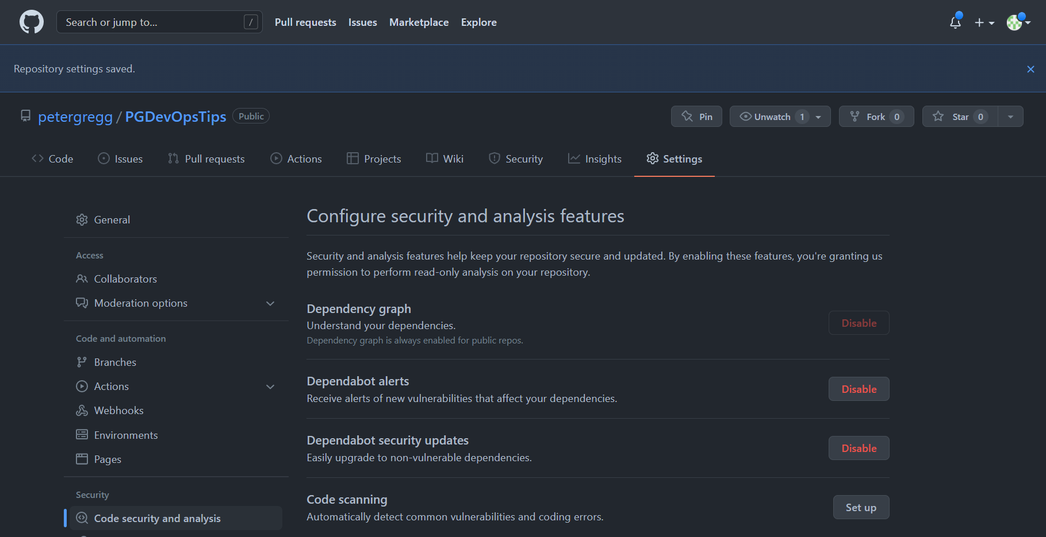The image size is (1046, 537).
Task: Open Pull requests in top navigation
Action: 305,22
